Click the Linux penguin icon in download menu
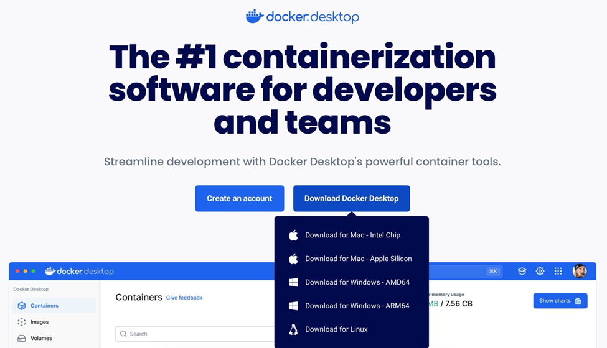Viewport: 607px width, 348px height. (293, 329)
